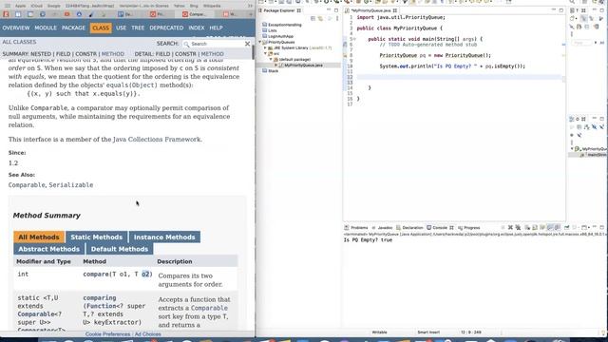Open the USE navigation item

121,28
